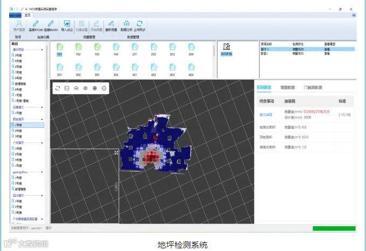Viewport: 366px width, 251px height.
Task: Click the 连接RTC360 link icon
Action: [36, 23]
